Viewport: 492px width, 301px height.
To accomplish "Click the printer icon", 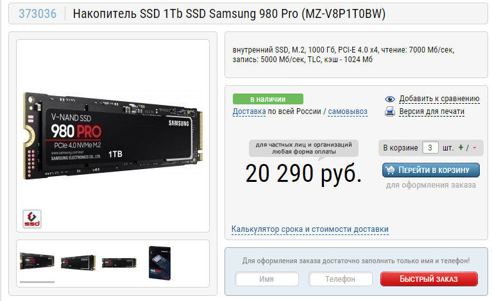I will point(390,111).
